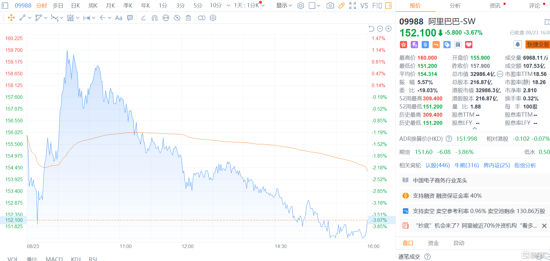Switch to the 日K chart tab
The height and width of the screenshot is (261, 550).
click(x=76, y=5)
